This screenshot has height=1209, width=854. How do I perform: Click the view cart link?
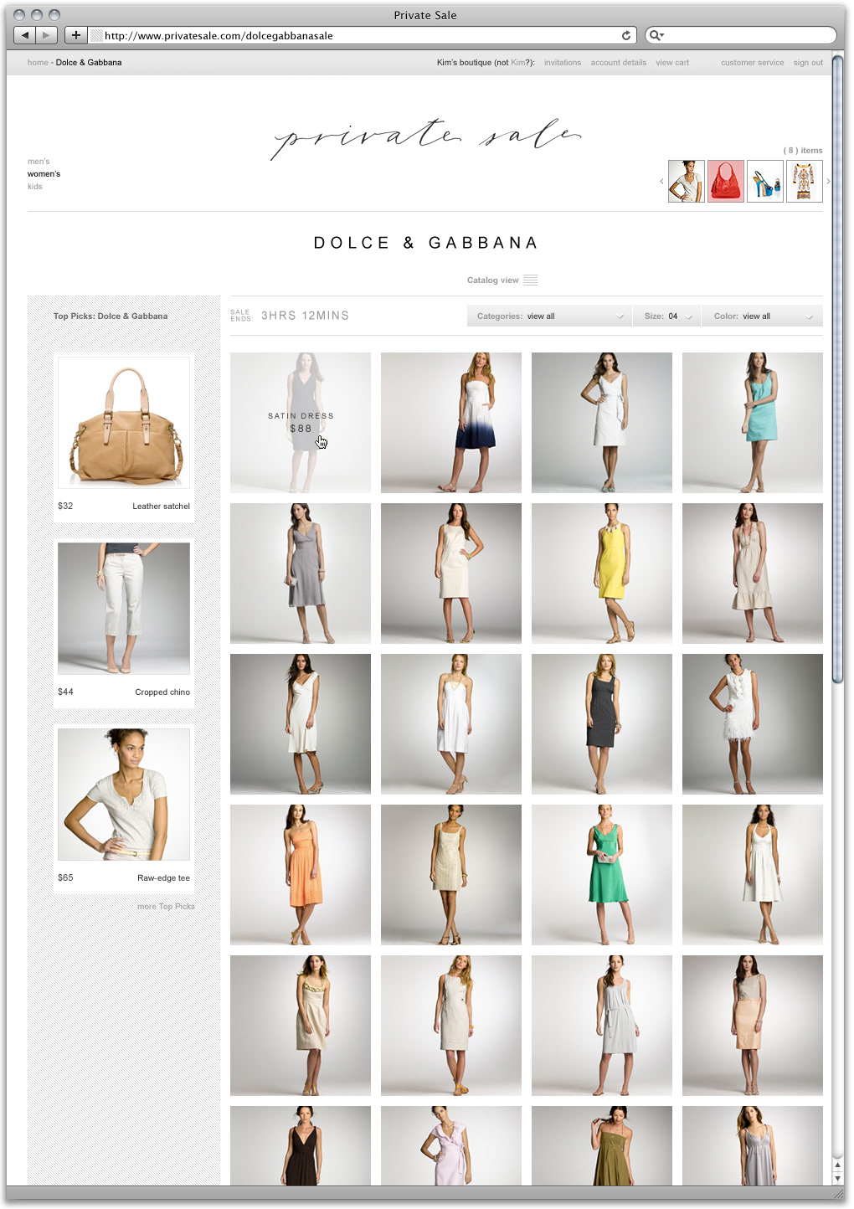point(672,63)
